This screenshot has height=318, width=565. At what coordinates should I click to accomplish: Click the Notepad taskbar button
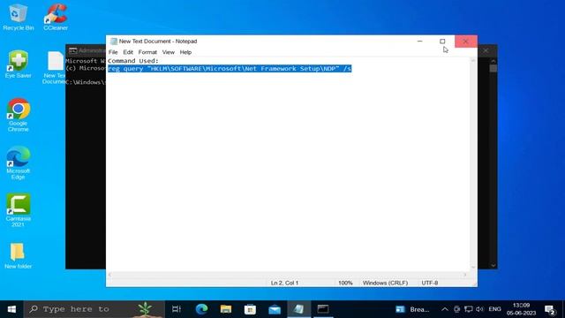pos(298,309)
